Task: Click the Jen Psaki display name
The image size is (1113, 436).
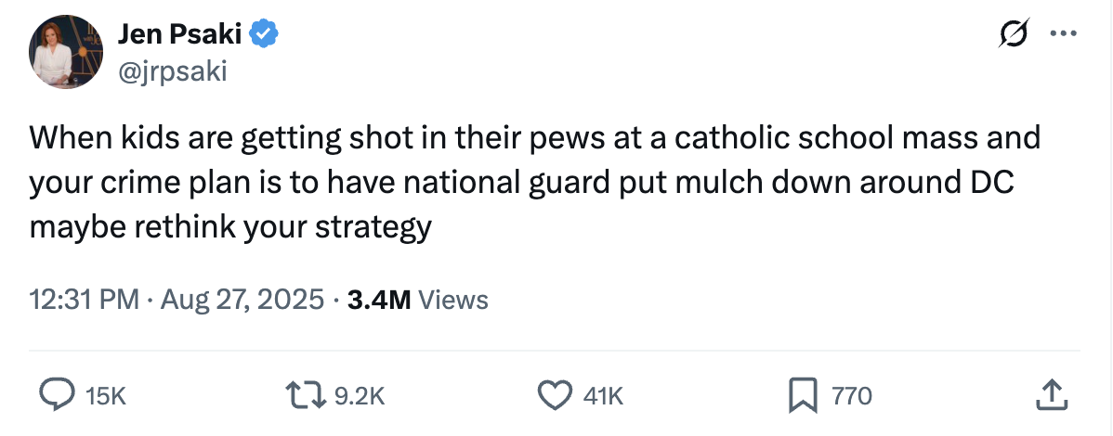Action: (x=179, y=35)
